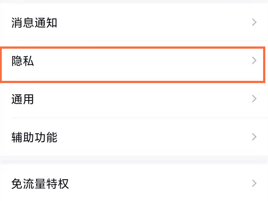This screenshot has height=201, width=268.
Task: Click the chevron arrow beside 免流量特权
Action: tap(254, 183)
